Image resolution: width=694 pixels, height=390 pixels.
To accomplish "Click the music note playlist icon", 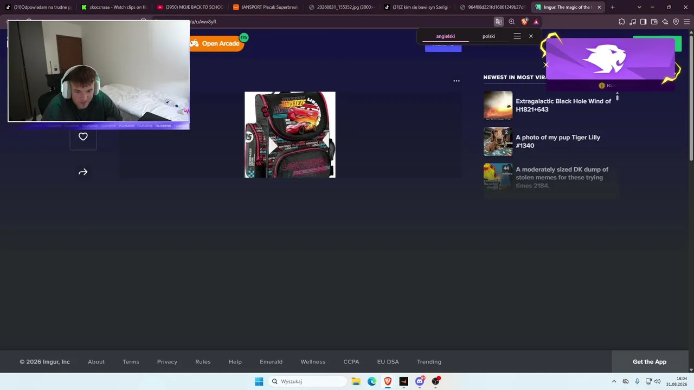I will tap(633, 22).
